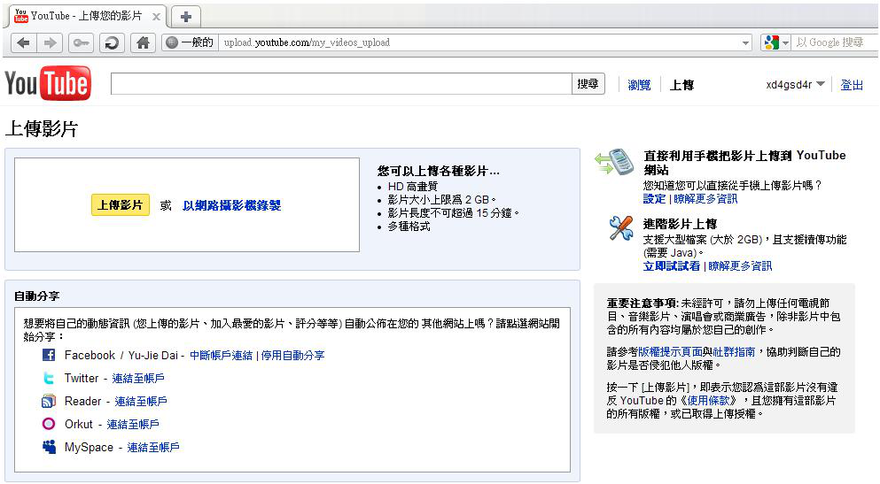Reload the page with the refresh icon
Screen dimensions: 880x484
(112, 42)
